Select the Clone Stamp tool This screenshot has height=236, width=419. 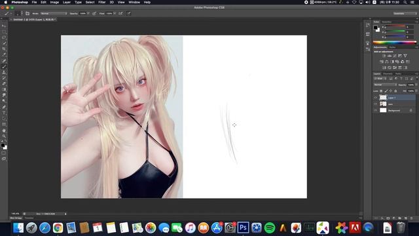pyautogui.click(x=4, y=72)
